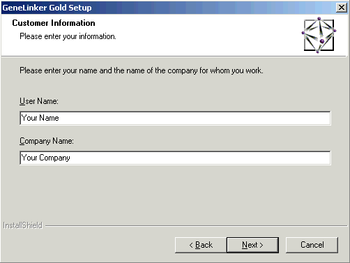Click the separator line beside InstallShield
The image size is (350, 263).
196,225
